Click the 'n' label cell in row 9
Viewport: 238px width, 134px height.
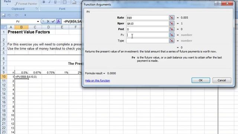(11, 73)
